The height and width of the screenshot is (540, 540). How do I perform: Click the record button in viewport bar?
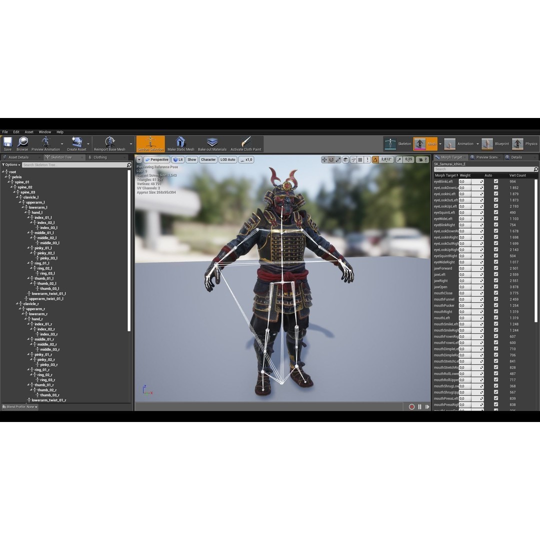pyautogui.click(x=411, y=406)
